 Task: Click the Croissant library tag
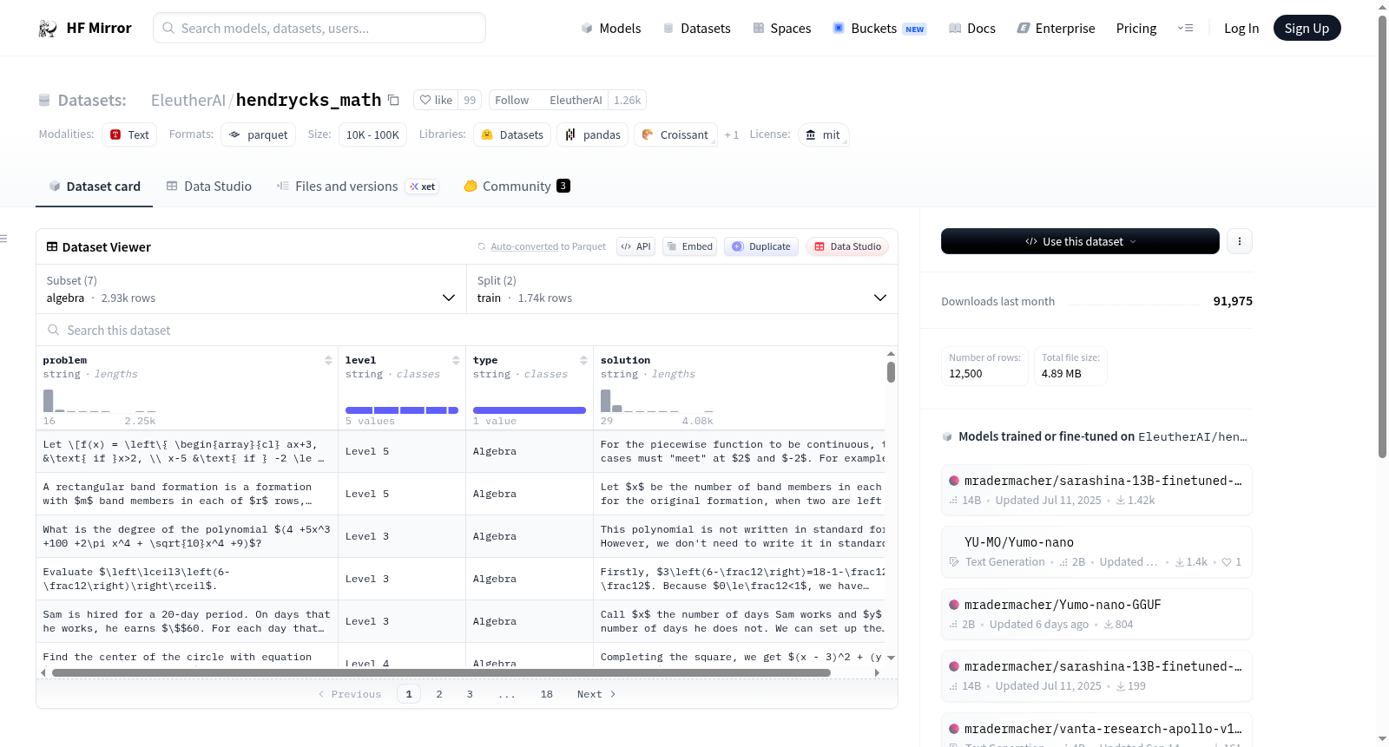click(675, 134)
